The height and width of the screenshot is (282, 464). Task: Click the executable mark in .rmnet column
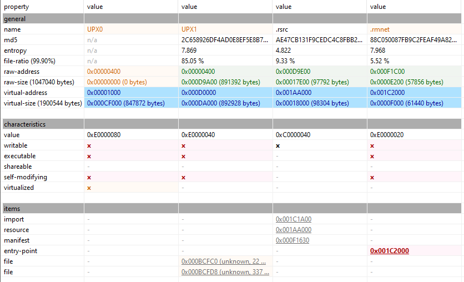(x=372, y=156)
